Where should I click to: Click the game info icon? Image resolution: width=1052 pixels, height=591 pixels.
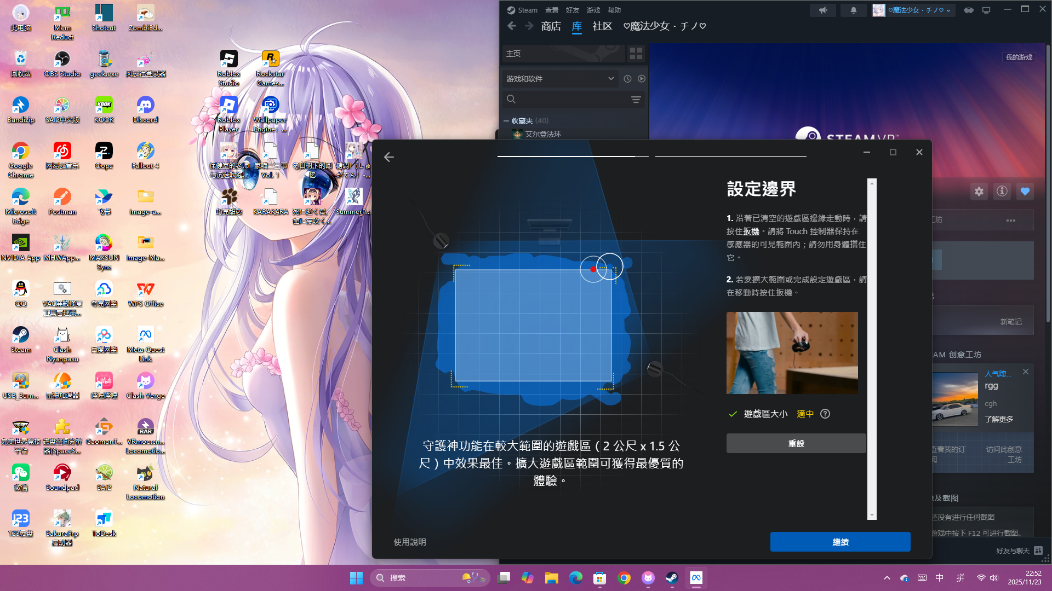[1002, 192]
